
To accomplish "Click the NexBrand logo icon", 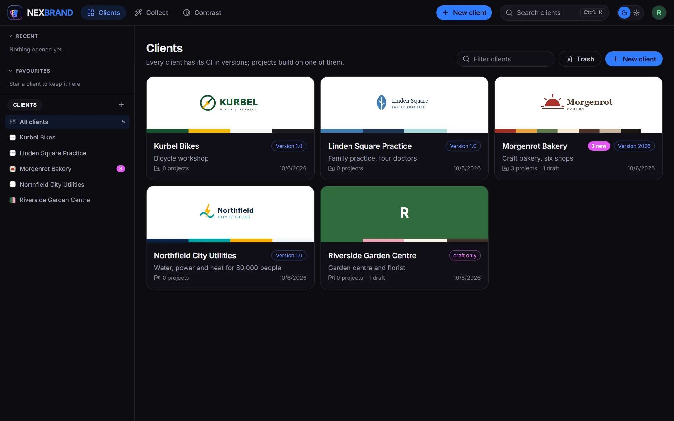I will (x=15, y=12).
